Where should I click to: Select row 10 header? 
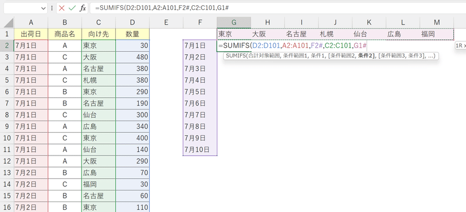coord(7,138)
